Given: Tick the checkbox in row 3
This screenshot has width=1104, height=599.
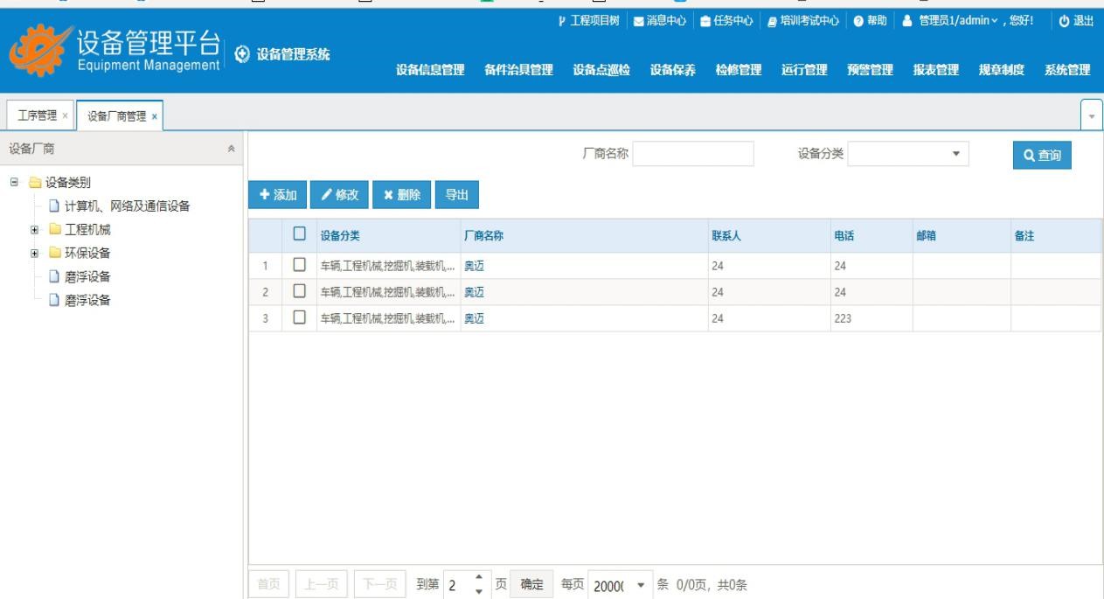Looking at the screenshot, I should click(299, 318).
